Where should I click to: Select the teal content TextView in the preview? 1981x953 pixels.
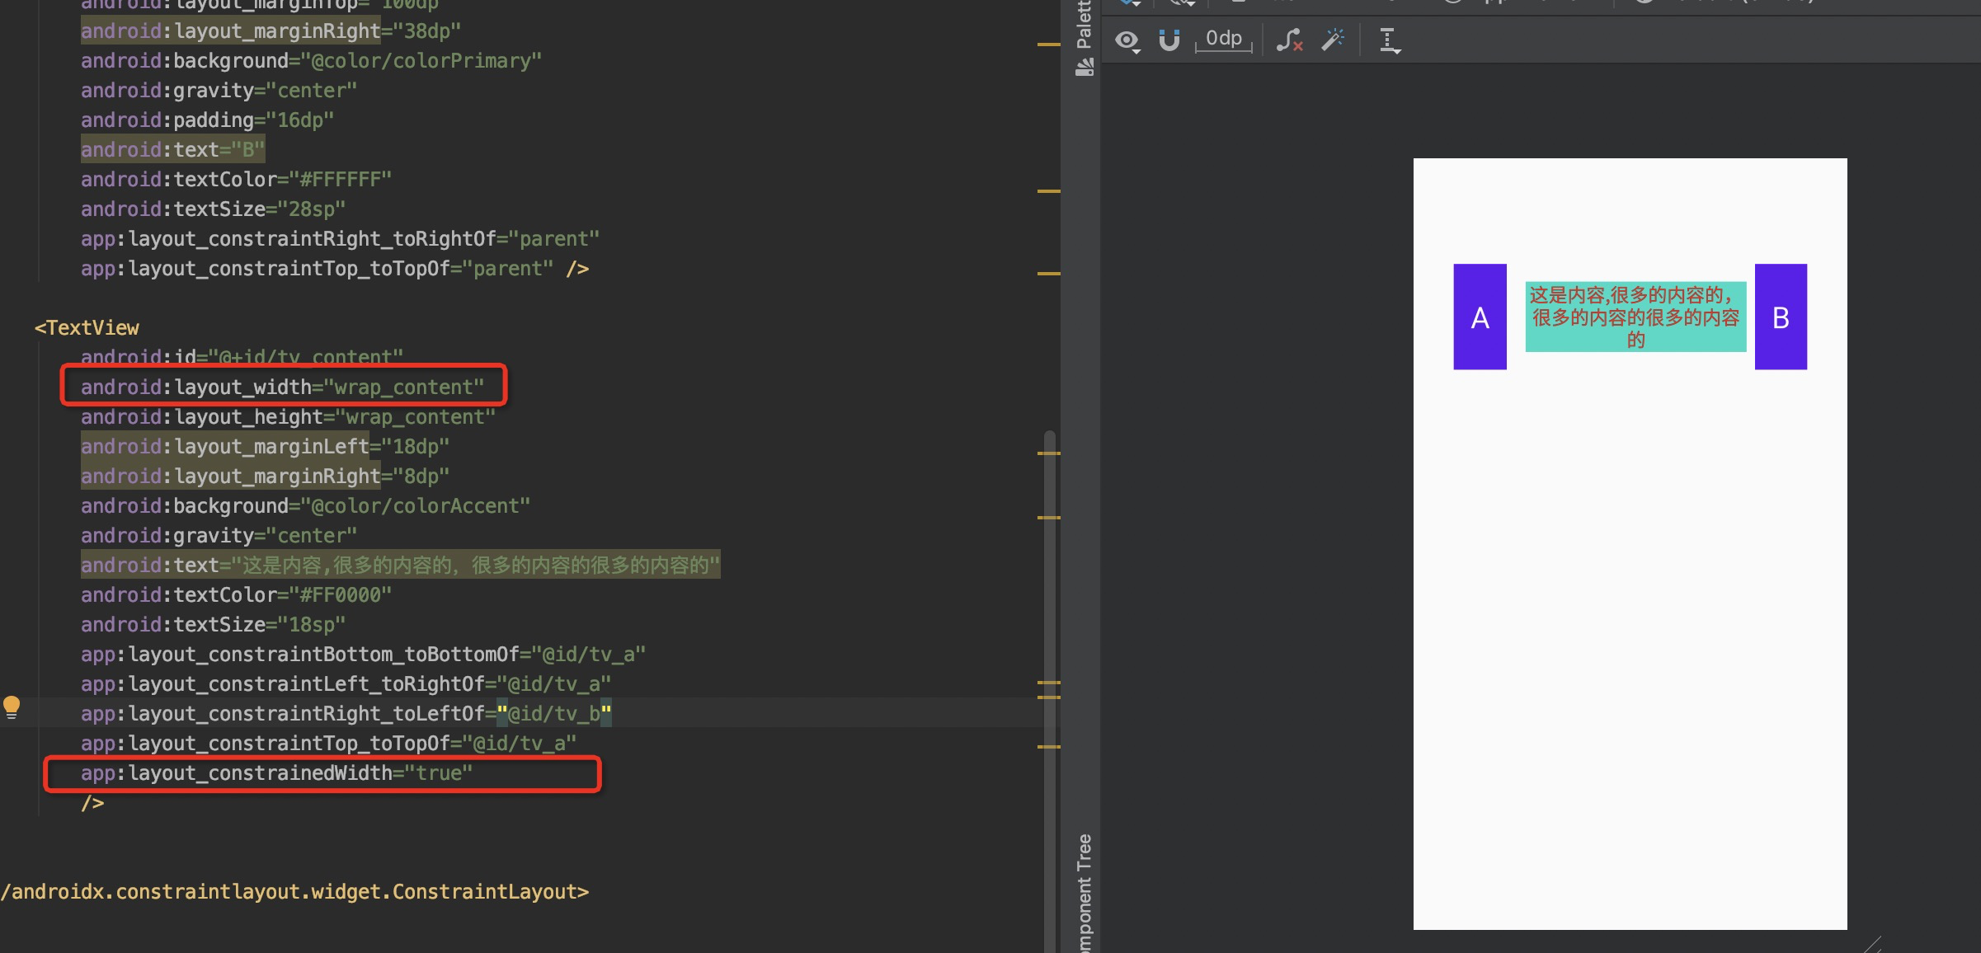(1637, 317)
